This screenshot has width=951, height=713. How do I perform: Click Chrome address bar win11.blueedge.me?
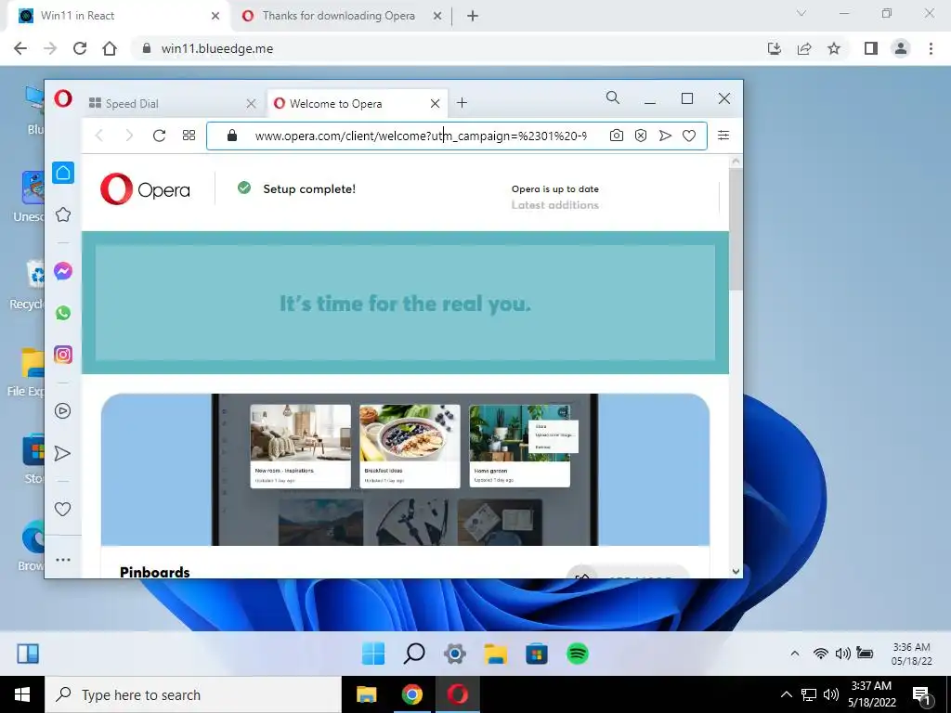click(217, 48)
